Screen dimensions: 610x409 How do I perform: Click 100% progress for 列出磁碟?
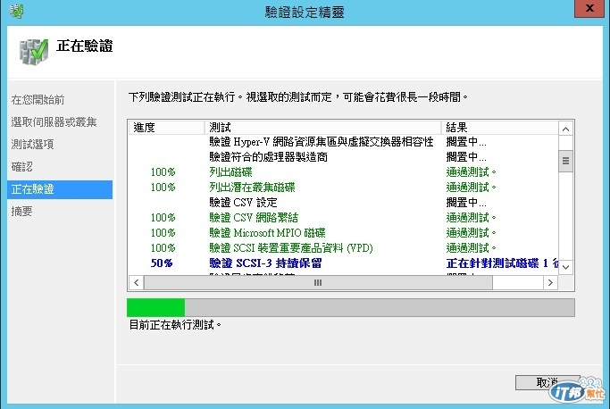pyautogui.click(x=163, y=172)
